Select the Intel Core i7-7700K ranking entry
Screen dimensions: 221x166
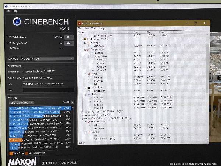[x=40, y=135]
